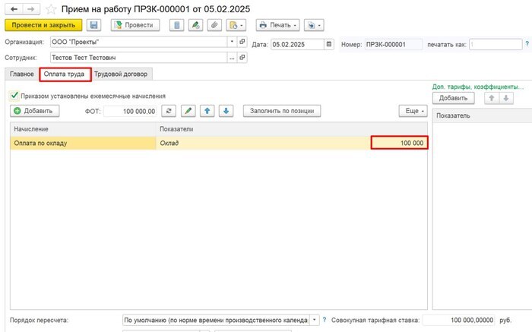Click the Сотрудник text field
This screenshot has height=332, width=532.
pos(139,58)
